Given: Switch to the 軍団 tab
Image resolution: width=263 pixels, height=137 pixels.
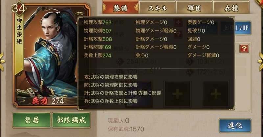Looking at the screenshot, I should point(194,8).
